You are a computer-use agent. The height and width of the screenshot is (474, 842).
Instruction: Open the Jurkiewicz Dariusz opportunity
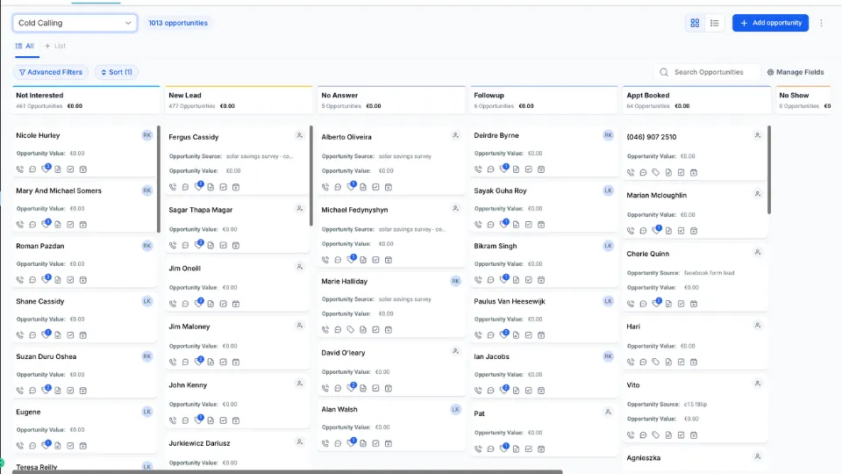click(199, 443)
